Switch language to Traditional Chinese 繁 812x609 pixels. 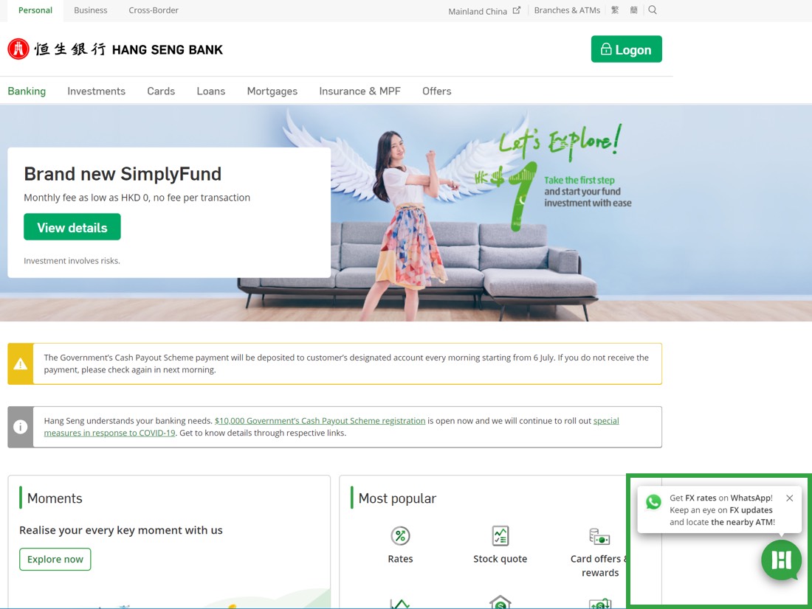tap(615, 10)
